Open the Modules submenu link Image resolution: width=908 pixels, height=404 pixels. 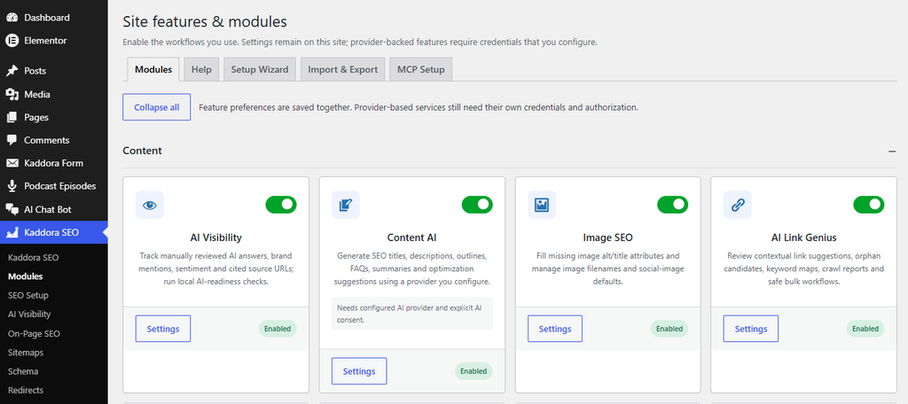26,276
